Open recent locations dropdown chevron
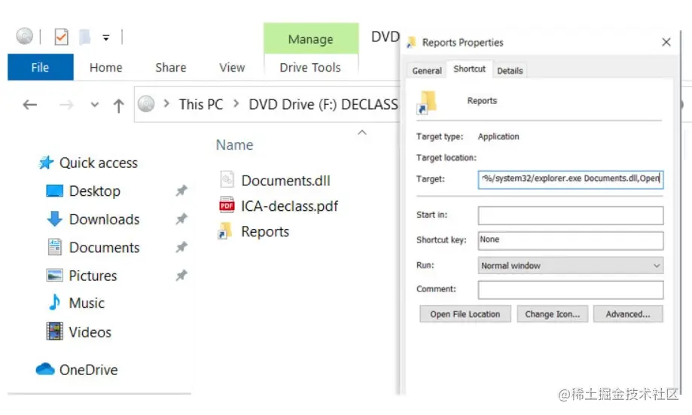 (94, 105)
